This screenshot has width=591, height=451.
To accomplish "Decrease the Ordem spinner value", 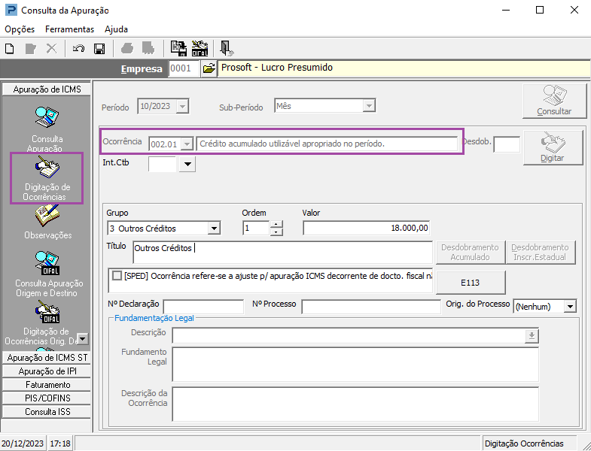I will [x=276, y=232].
